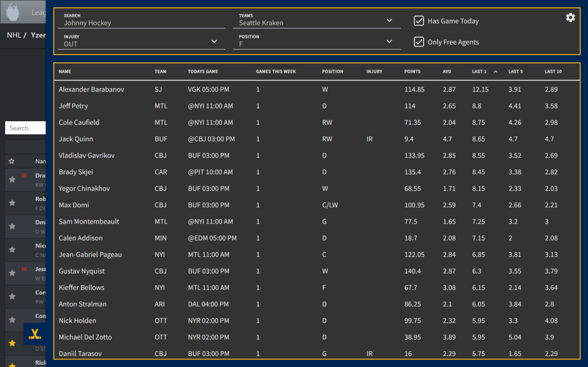Select player Yegor Chinakhov
Viewport: 588px width, 367px height.
(x=85, y=189)
